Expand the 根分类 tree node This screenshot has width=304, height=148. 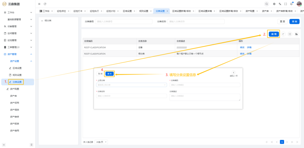click(x=42, y=21)
